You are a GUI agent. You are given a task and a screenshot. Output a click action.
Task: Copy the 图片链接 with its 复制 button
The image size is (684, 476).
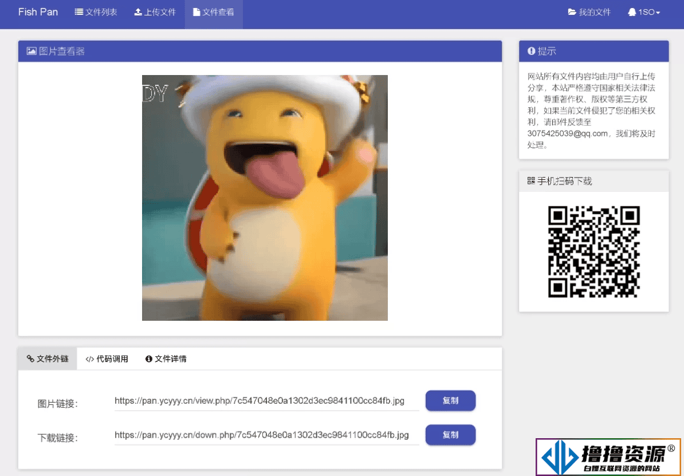tap(451, 400)
